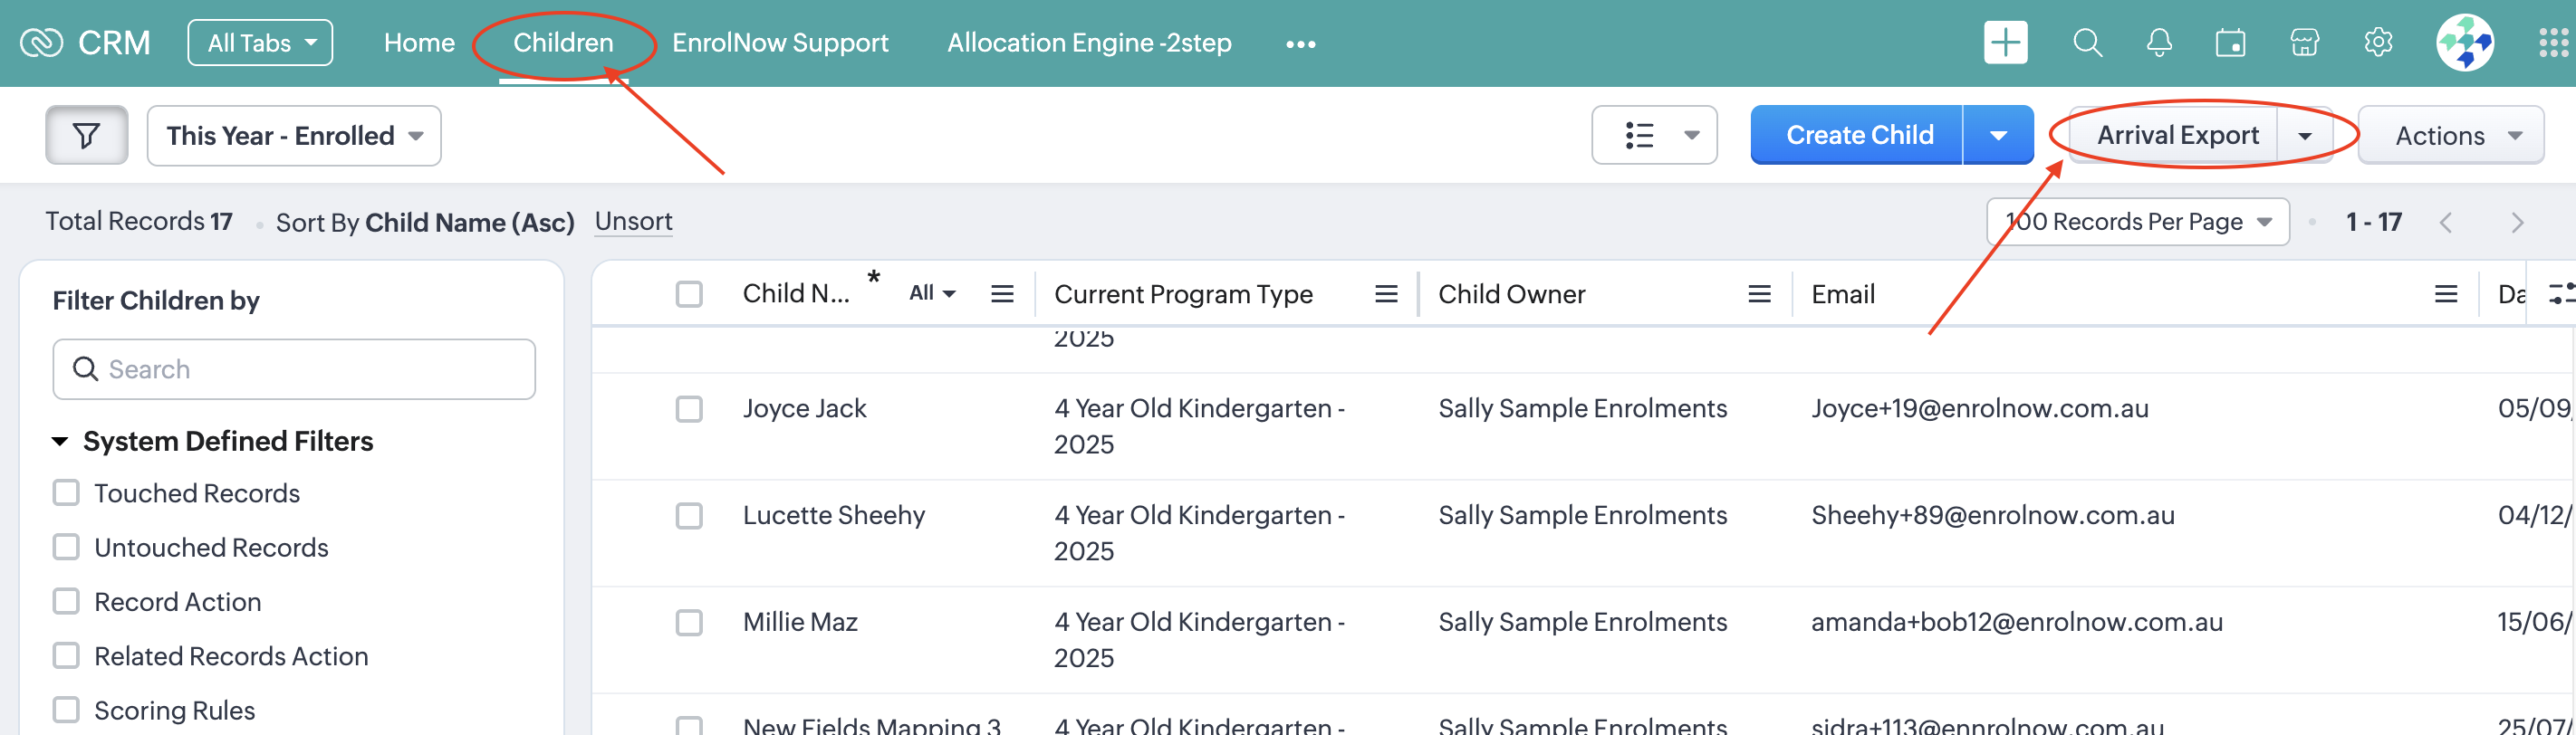Select the Joyce Jack row checkbox
This screenshot has height=735, width=2576.
click(x=689, y=409)
